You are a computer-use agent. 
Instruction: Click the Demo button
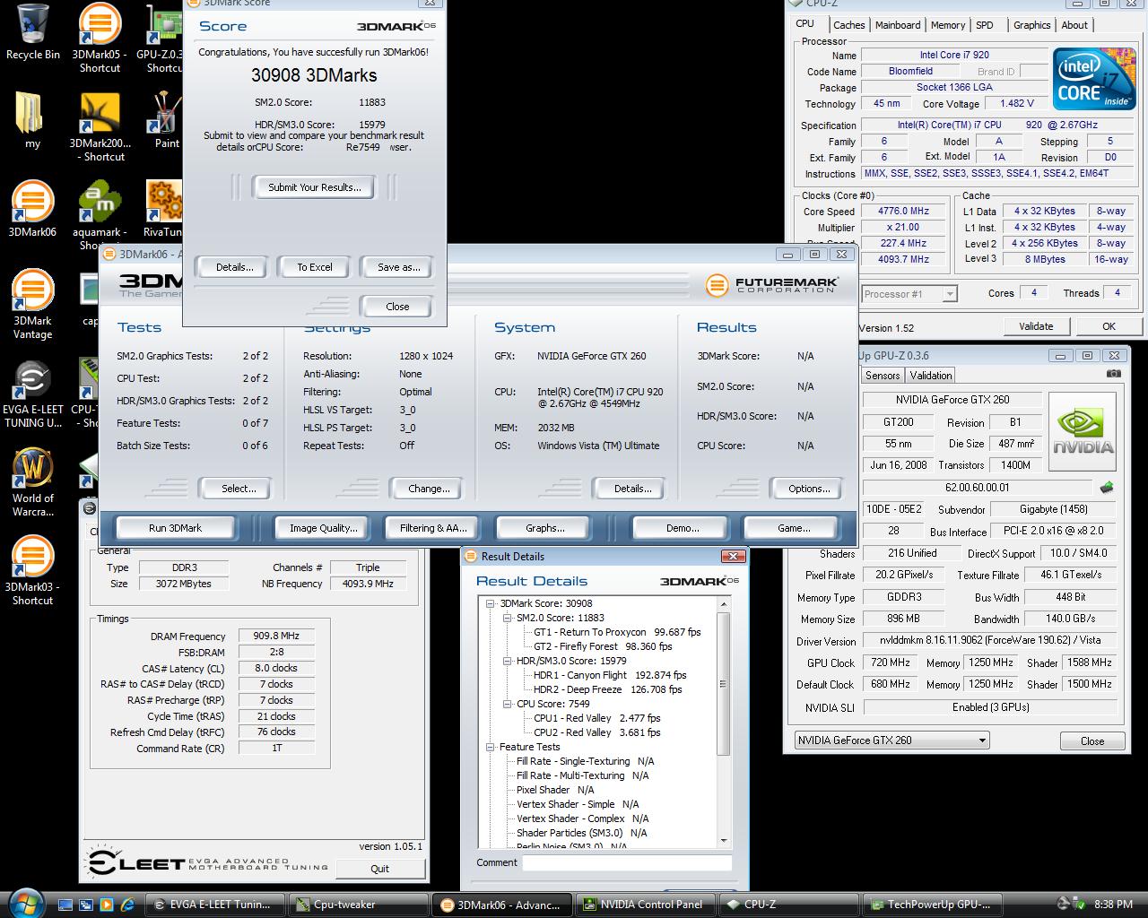pos(683,528)
